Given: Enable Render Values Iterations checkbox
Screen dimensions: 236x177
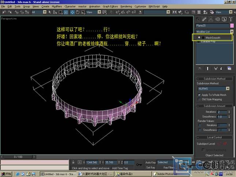Looking at the screenshot, I should pyautogui.click(x=199, y=125).
